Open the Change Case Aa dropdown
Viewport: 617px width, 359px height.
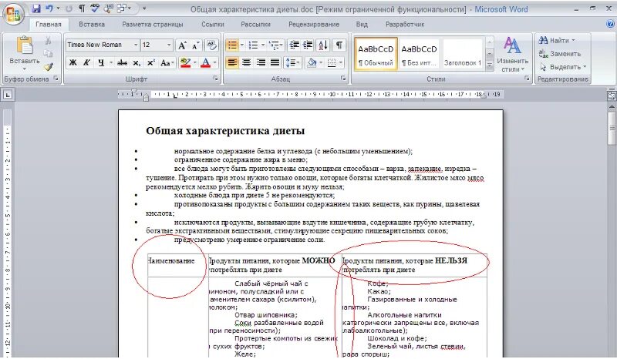pos(167,62)
